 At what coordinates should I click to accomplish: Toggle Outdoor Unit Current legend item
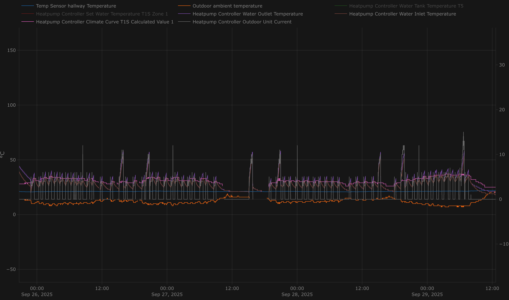tap(242, 22)
